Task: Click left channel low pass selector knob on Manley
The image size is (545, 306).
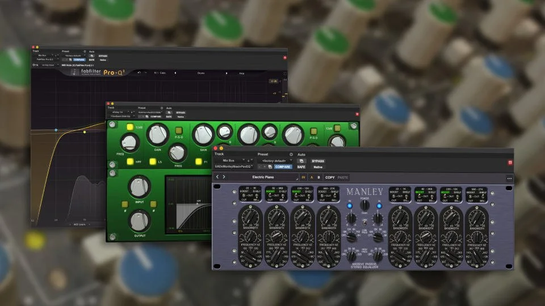Action: tap(351, 237)
